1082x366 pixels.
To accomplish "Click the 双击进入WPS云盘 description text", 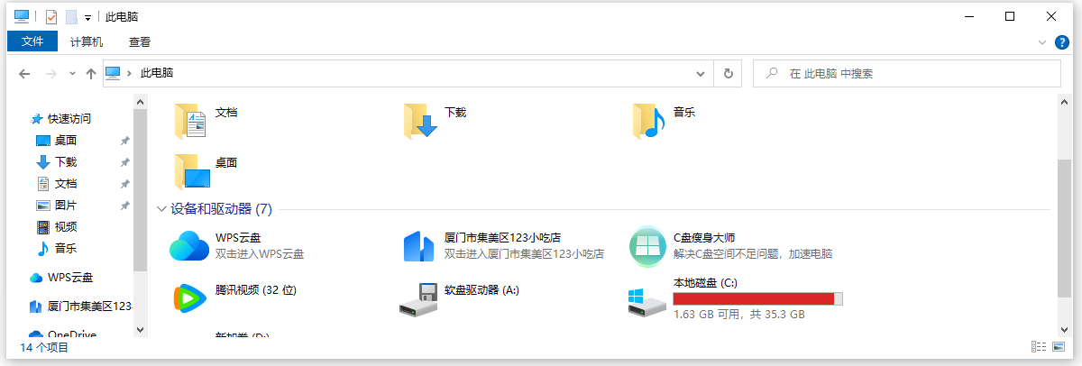I will (x=260, y=254).
